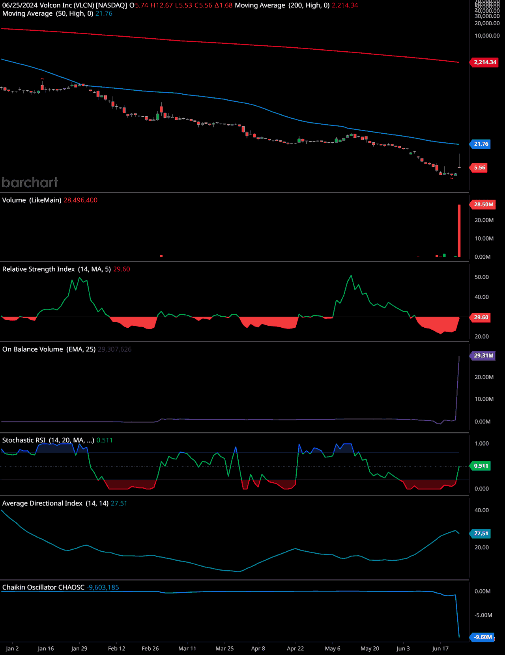Image resolution: width=505 pixels, height=655 pixels.
Task: Click the chart date 06/25/2024 in header
Action: tap(20, 6)
